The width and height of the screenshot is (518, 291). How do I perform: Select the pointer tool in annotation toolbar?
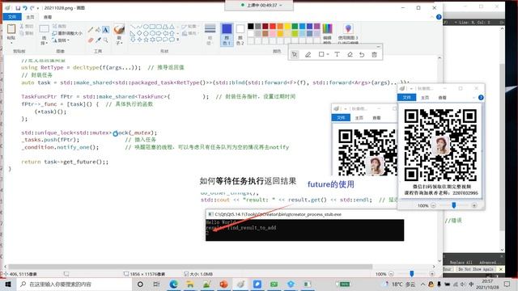pos(295,54)
